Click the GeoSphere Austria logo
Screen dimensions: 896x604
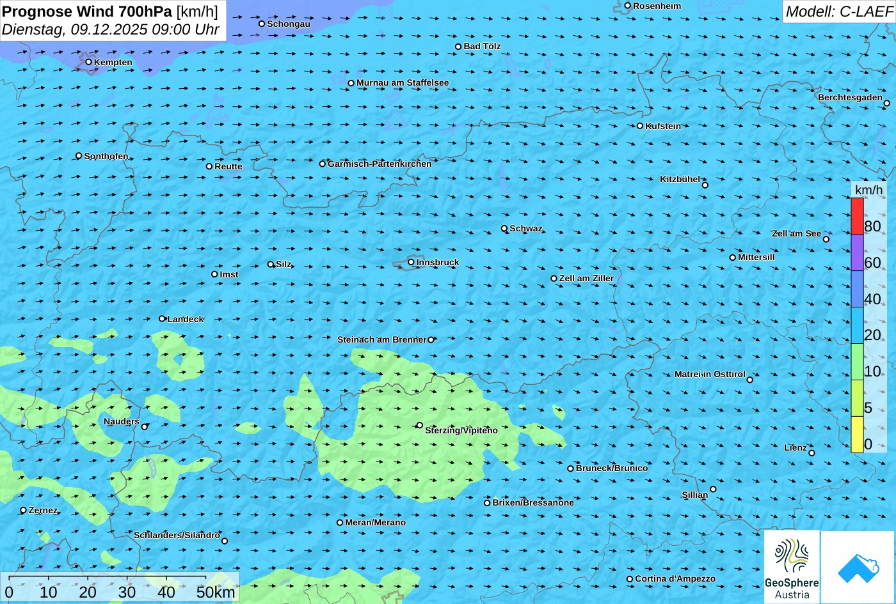792,567
